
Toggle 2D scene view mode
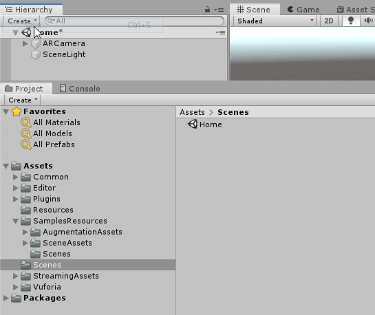click(x=329, y=21)
